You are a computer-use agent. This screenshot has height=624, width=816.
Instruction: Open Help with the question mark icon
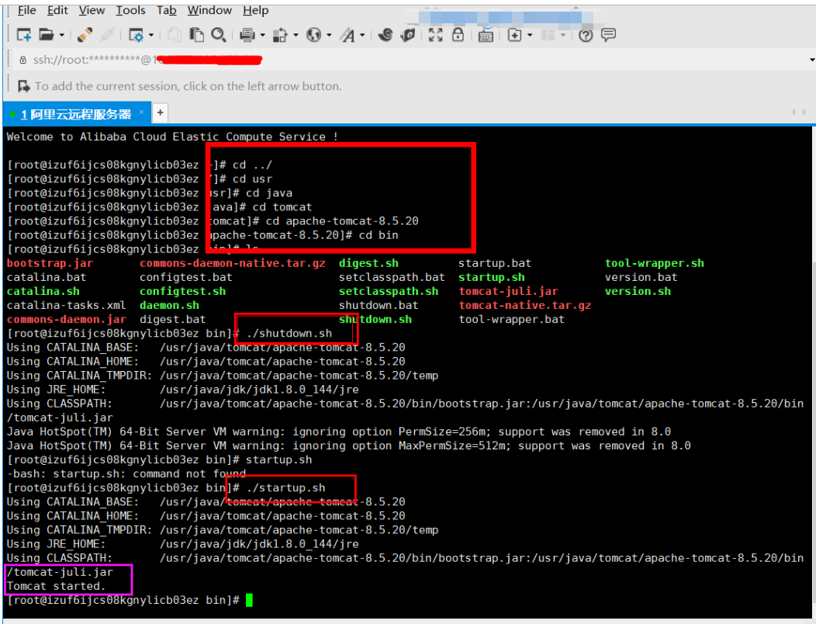(x=586, y=35)
